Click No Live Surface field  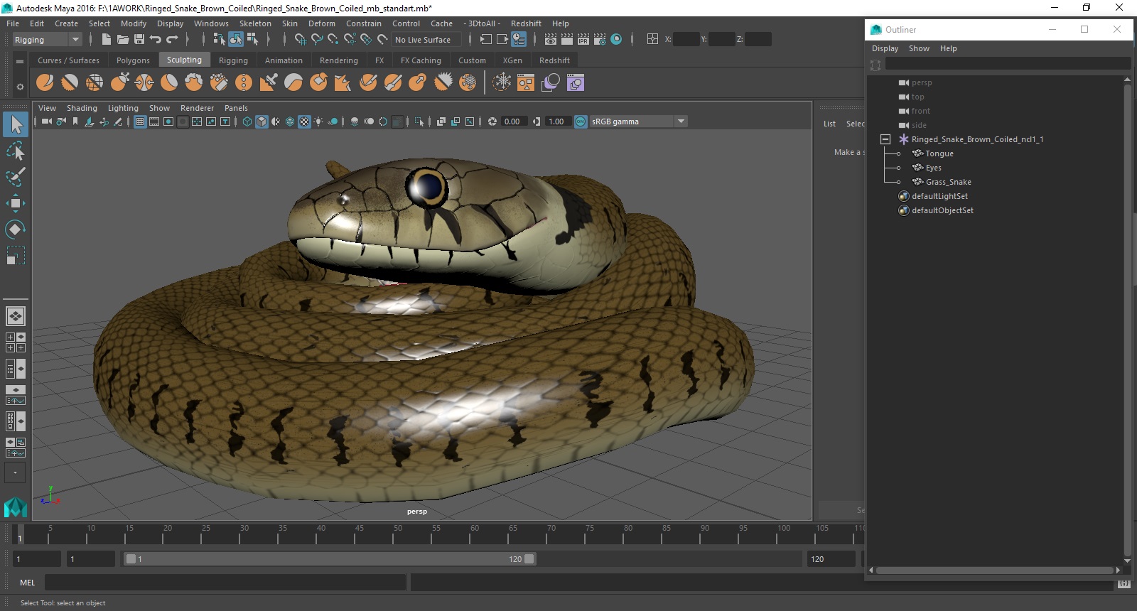click(x=426, y=40)
